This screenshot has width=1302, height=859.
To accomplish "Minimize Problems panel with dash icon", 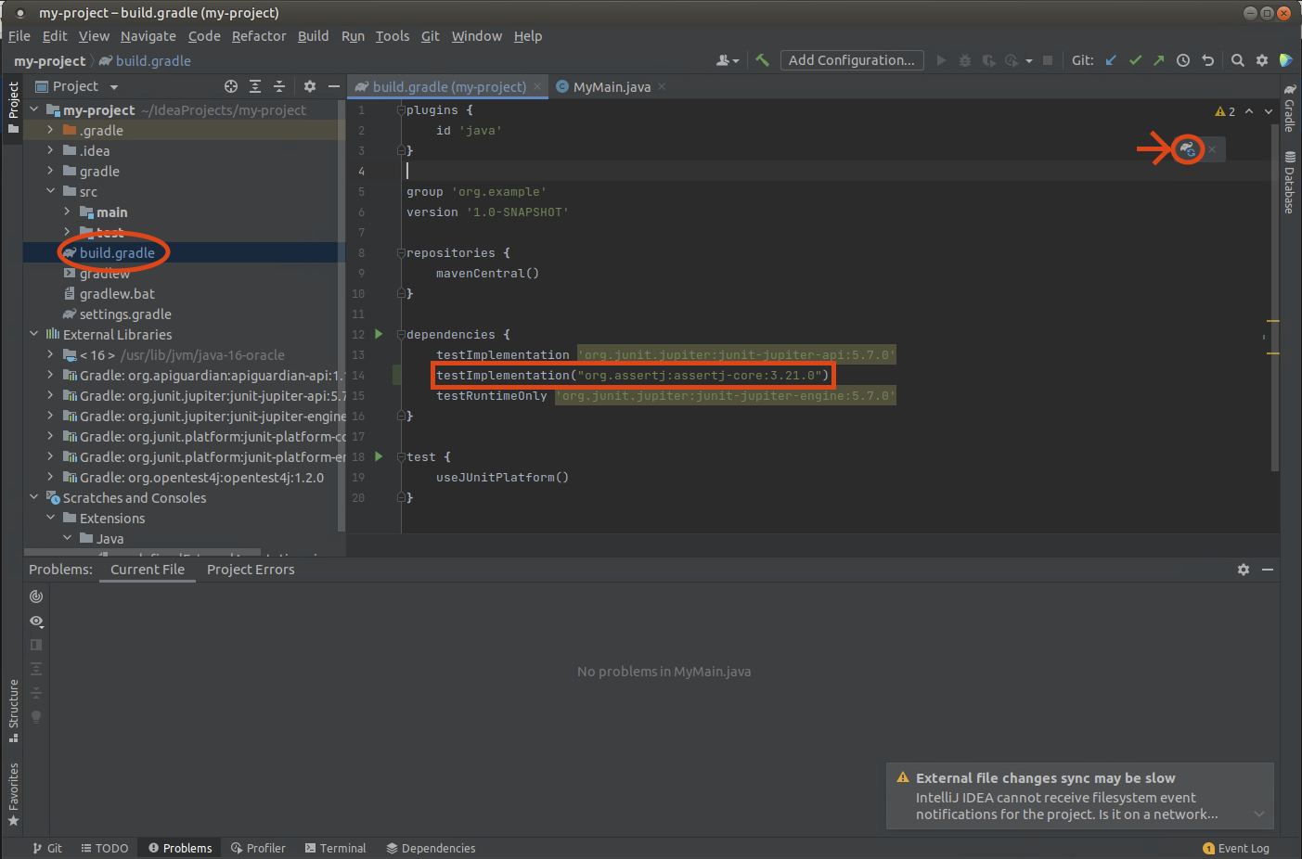I will pos(1268,570).
